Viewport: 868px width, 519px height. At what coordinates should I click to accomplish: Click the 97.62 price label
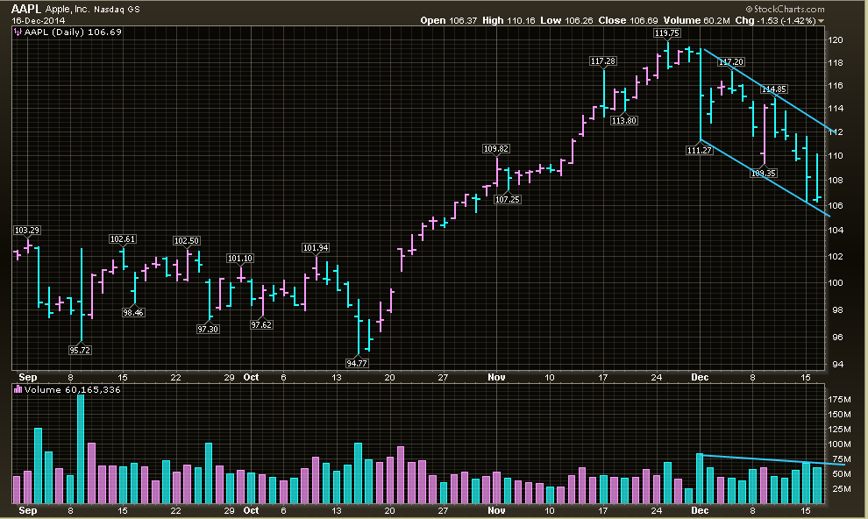coord(261,324)
